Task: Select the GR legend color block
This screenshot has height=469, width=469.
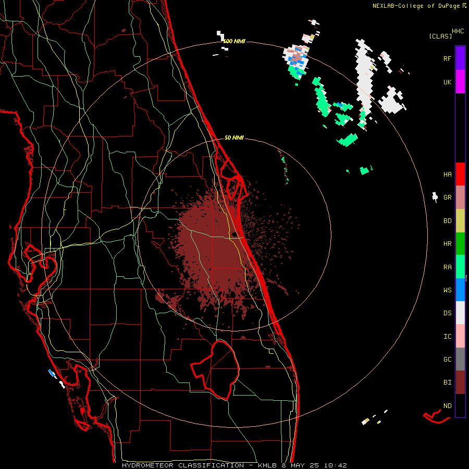Action: click(460, 198)
